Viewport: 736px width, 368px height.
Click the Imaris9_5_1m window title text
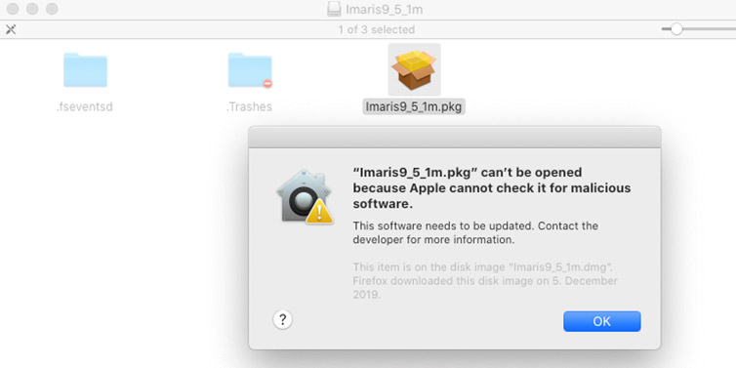384,10
